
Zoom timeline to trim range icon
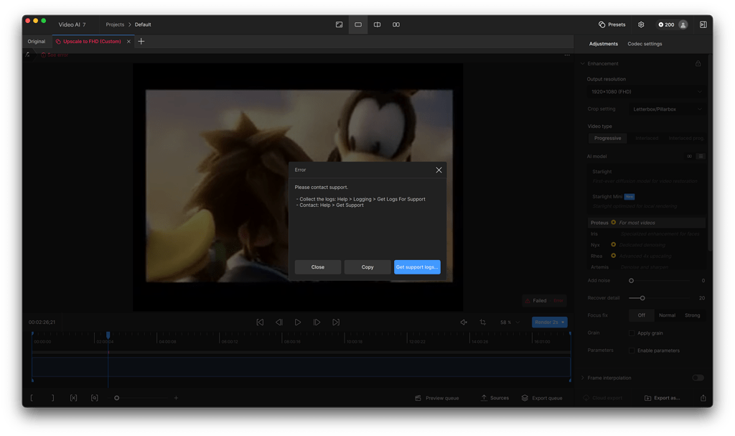[94, 398]
